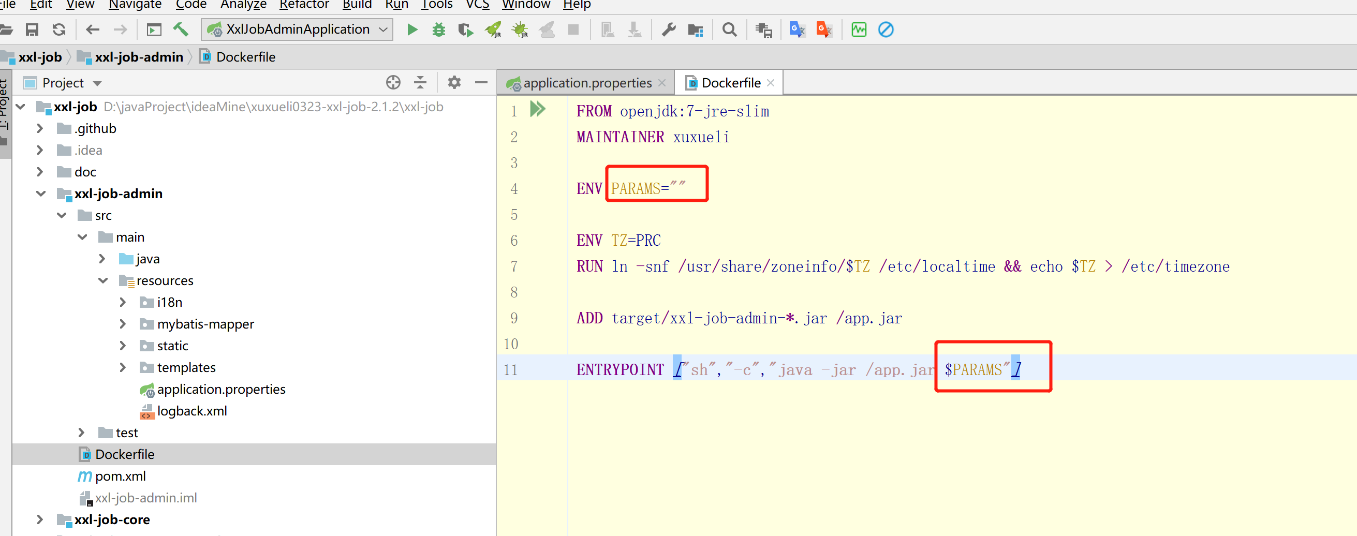The width and height of the screenshot is (1357, 536).
Task: Open the Window menu
Action: [526, 5]
